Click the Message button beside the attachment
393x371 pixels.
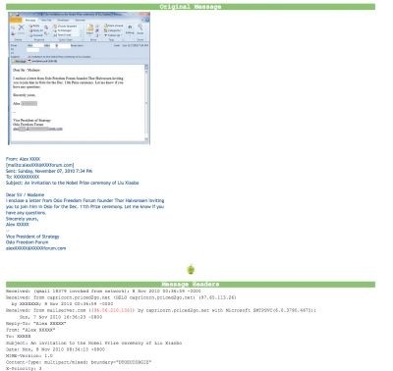click(x=19, y=61)
